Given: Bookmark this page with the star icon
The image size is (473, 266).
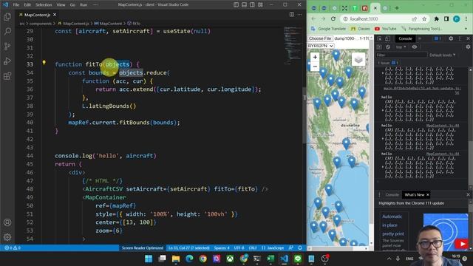Looking at the screenshot, I should pos(424,18).
